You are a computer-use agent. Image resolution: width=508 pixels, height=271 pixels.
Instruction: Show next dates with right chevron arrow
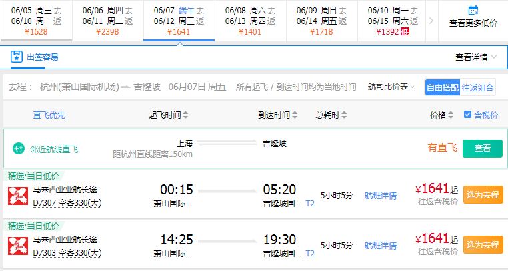431,21
